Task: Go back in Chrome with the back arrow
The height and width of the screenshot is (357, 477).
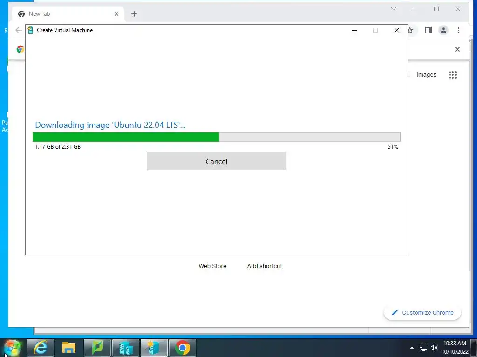Action: click(19, 30)
